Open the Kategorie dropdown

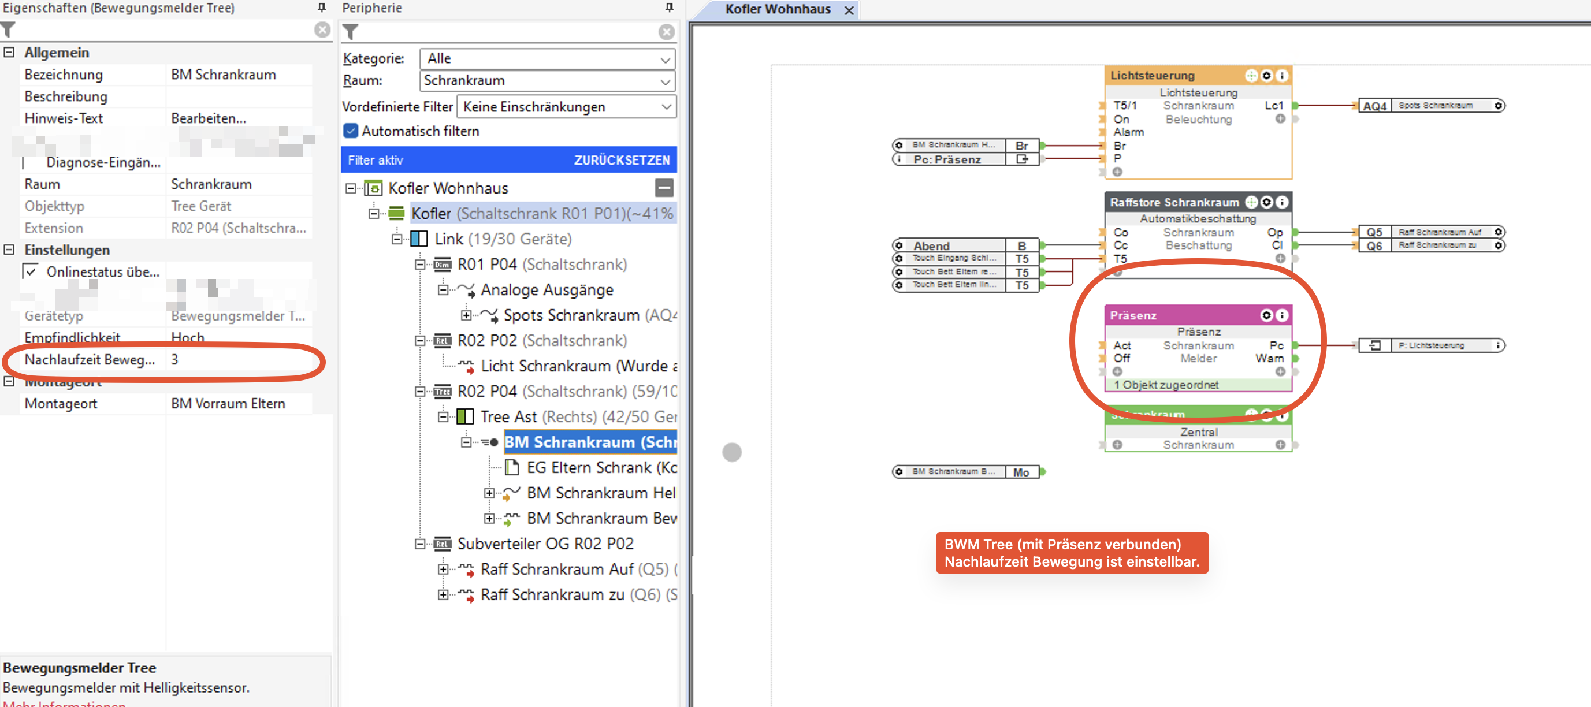tap(547, 59)
